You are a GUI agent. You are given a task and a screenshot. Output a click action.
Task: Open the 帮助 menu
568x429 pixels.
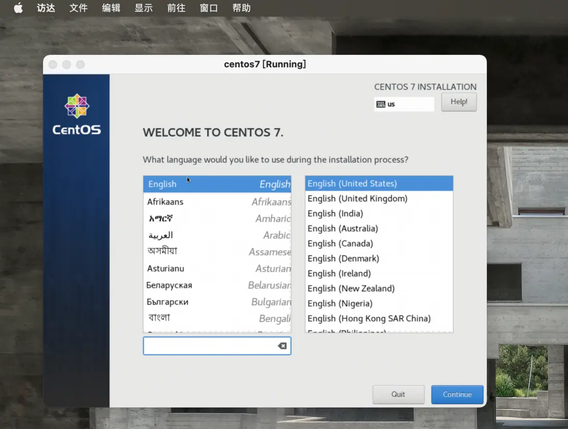(242, 8)
